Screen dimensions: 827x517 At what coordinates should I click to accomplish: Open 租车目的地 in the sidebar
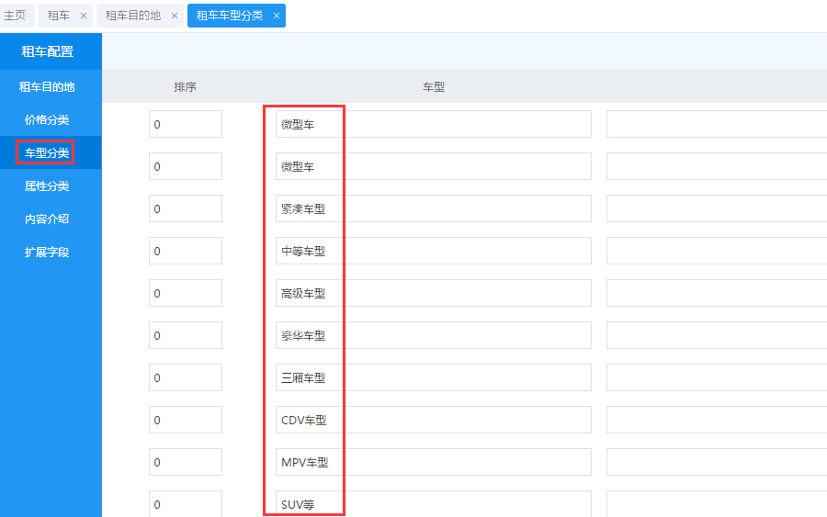[x=47, y=87]
